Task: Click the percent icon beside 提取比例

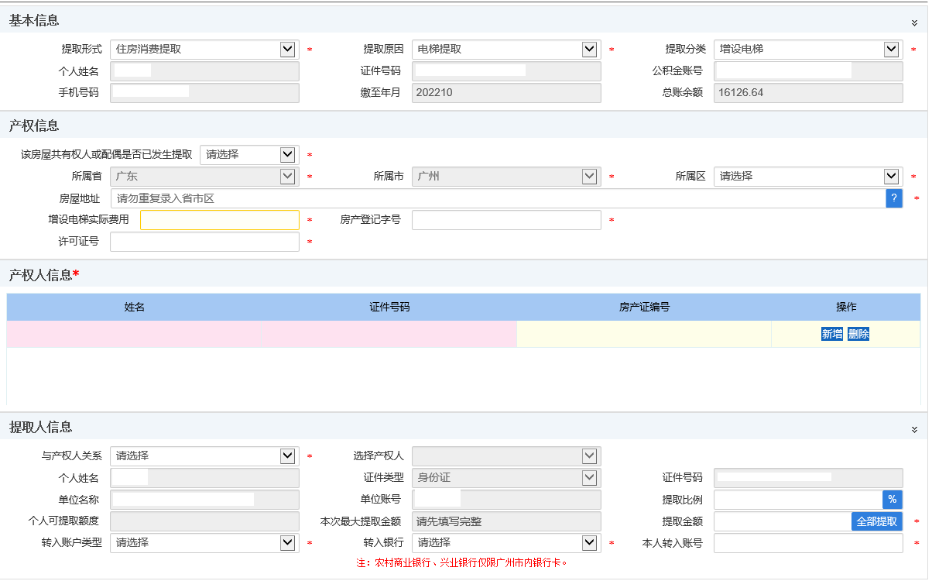Action: tap(892, 500)
